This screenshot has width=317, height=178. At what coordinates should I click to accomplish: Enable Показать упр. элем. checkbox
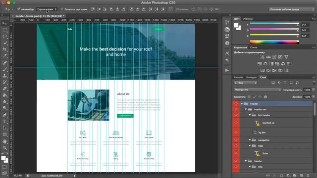(x=62, y=9)
